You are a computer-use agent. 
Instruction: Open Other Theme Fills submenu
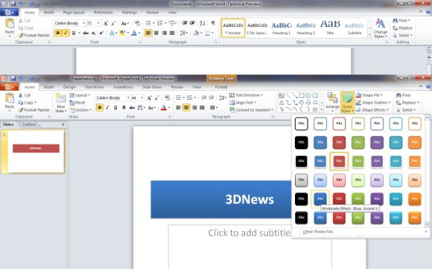point(360,232)
